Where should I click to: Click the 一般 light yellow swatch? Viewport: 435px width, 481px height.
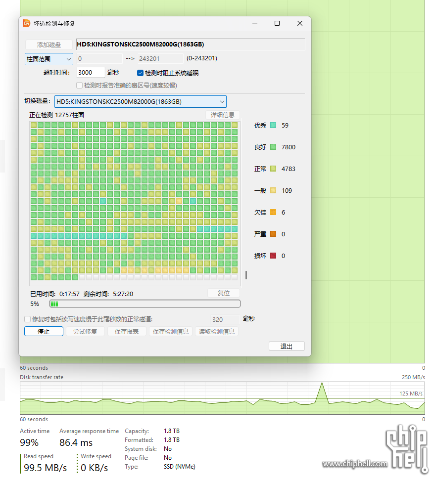point(273,190)
